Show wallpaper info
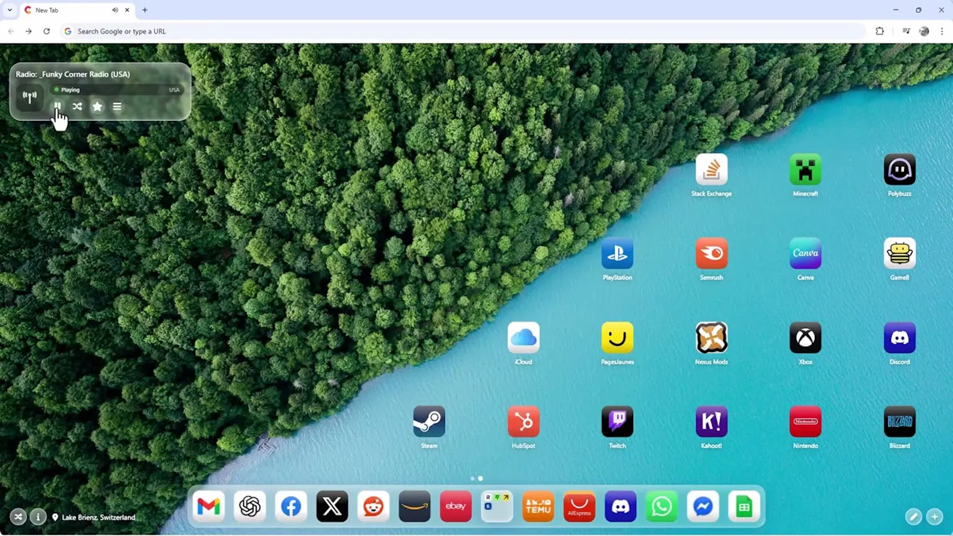Viewport: 953px width, 536px height. 38,517
